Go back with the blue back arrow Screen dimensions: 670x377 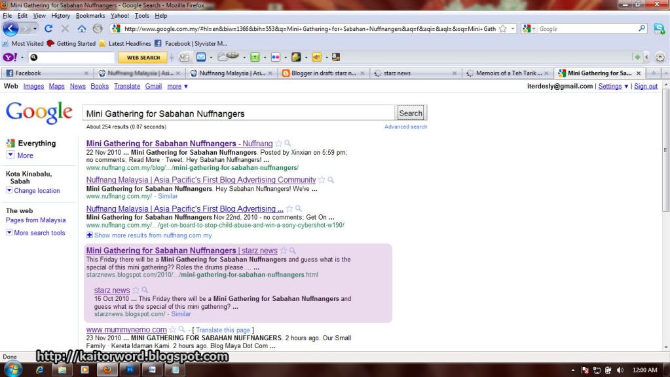(10, 29)
